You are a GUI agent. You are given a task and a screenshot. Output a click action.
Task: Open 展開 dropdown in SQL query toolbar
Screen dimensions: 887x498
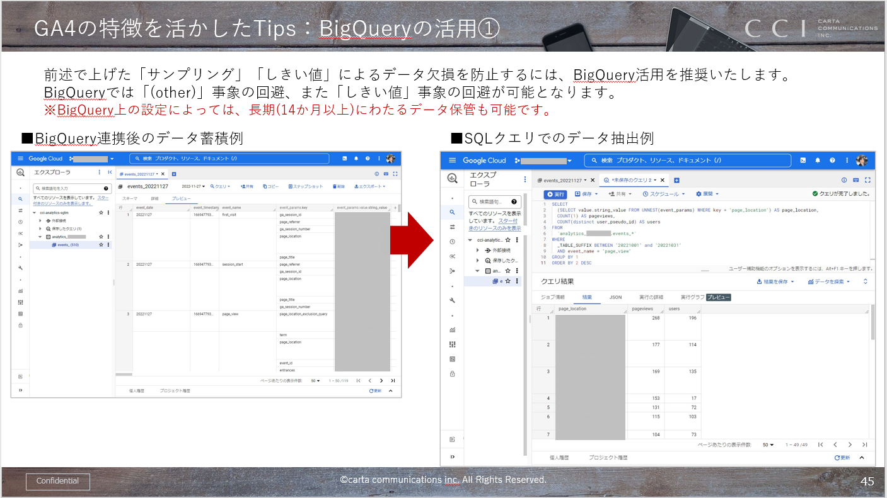click(x=707, y=194)
